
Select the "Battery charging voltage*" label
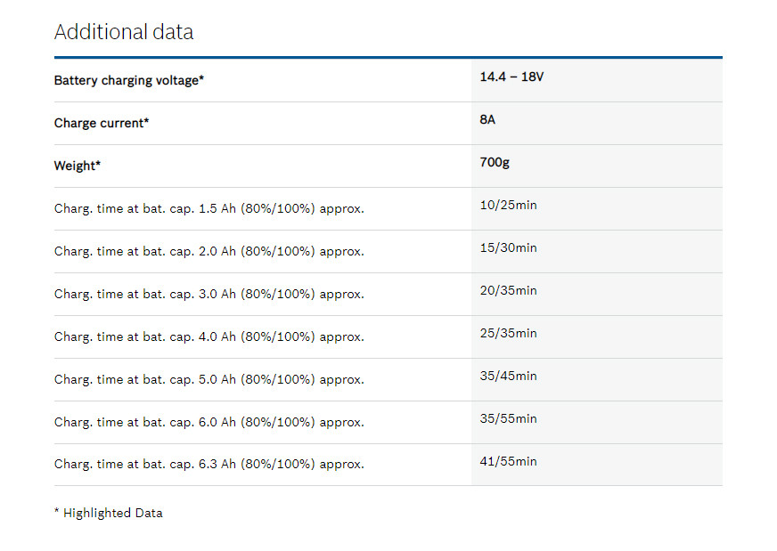[x=129, y=80]
